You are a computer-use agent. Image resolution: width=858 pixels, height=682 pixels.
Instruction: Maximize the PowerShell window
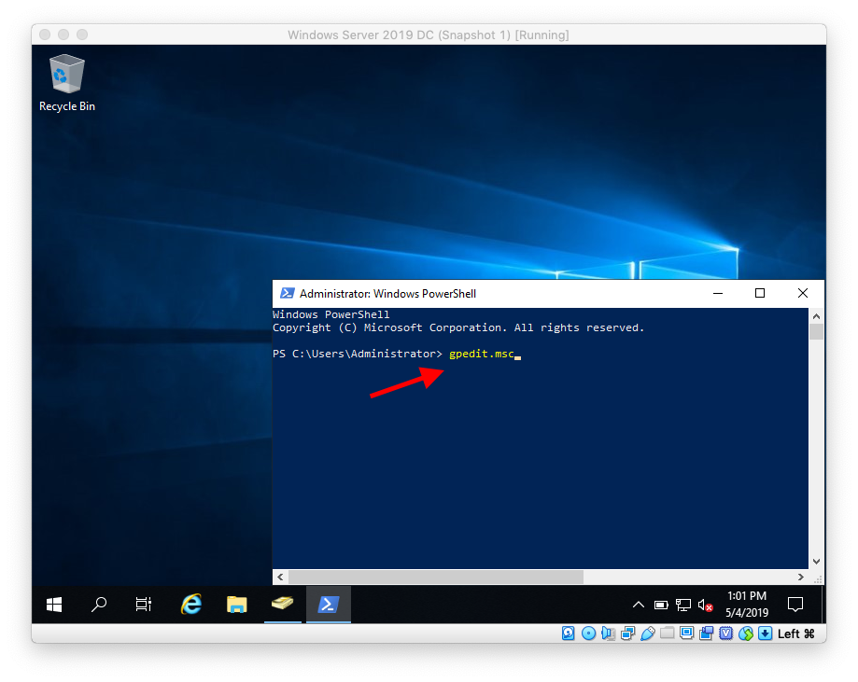point(760,294)
